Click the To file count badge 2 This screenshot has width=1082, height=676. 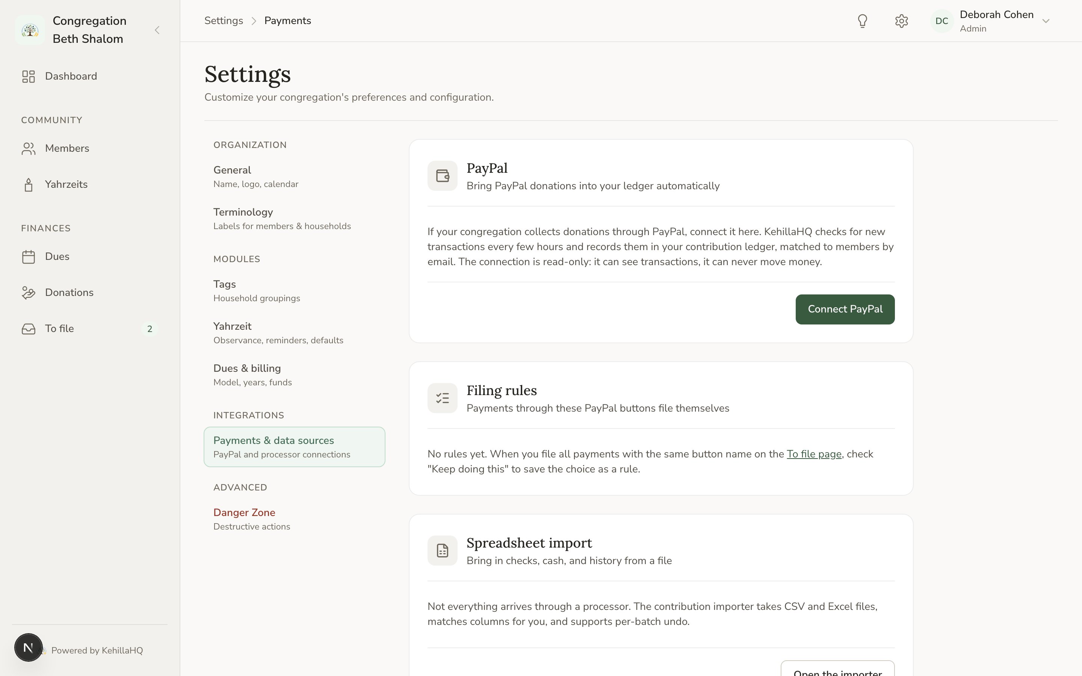tap(150, 329)
